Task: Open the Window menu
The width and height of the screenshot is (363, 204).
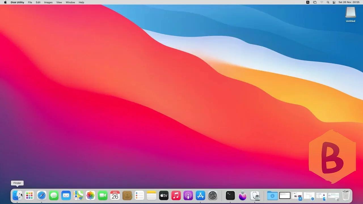Action: [70, 2]
